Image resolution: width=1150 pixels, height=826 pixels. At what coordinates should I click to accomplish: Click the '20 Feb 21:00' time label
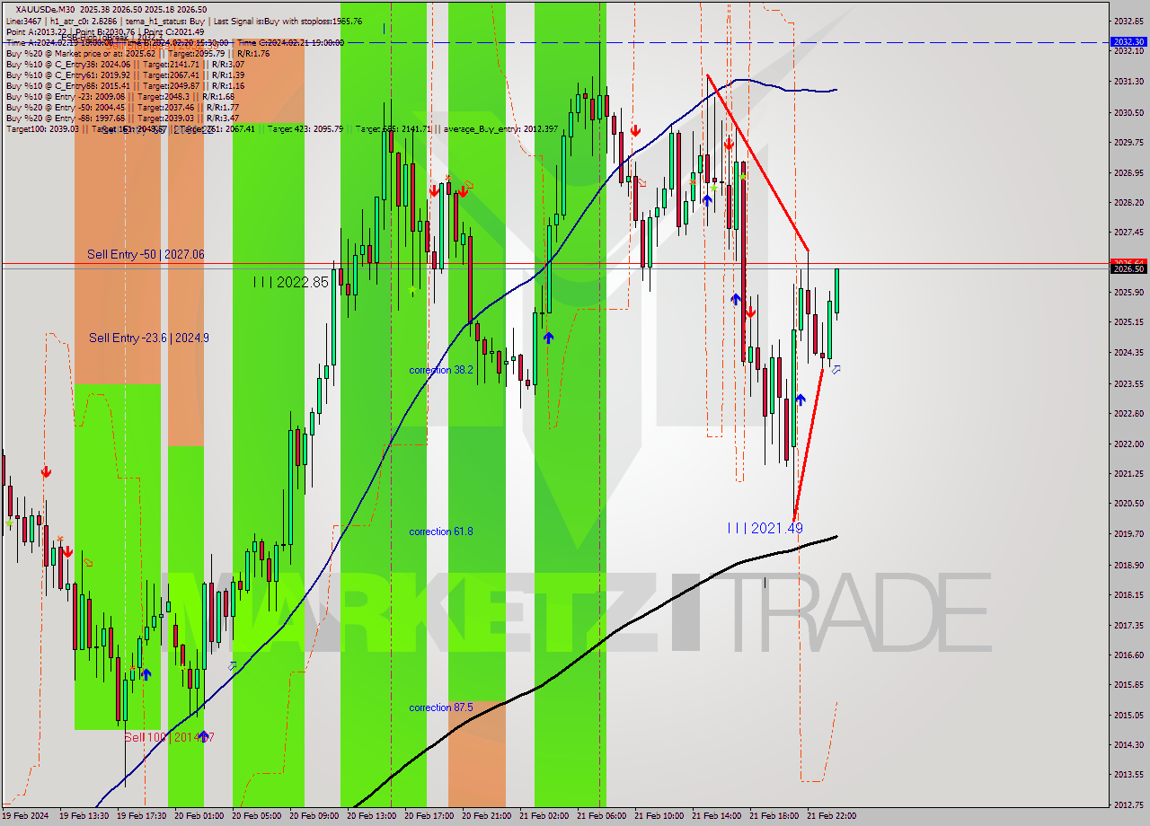pyautogui.click(x=487, y=816)
